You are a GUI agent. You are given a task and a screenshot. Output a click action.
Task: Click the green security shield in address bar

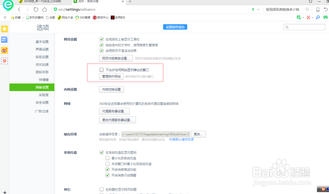click(55, 10)
